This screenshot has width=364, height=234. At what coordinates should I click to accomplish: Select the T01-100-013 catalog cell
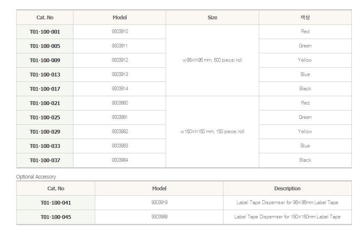coord(45,75)
